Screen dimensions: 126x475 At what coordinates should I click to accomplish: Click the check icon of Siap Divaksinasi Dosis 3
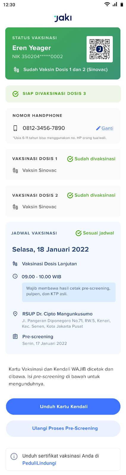[x=15, y=94]
